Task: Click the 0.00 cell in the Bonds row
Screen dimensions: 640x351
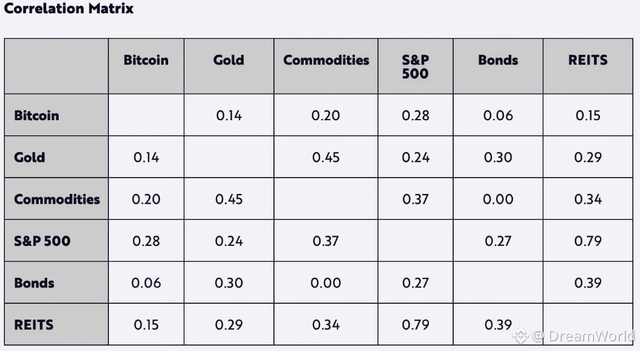Action: pyautogui.click(x=326, y=283)
